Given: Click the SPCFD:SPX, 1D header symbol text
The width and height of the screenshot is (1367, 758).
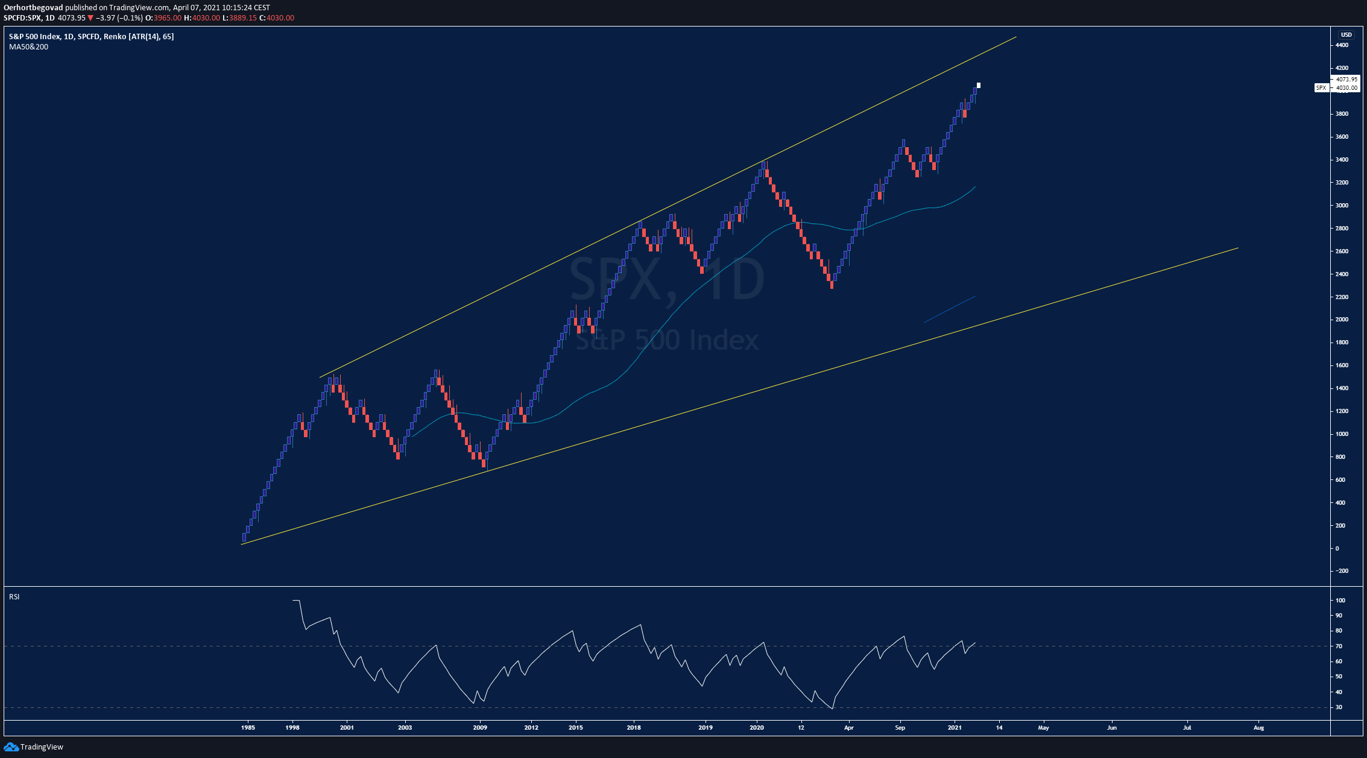Looking at the screenshot, I should pyautogui.click(x=29, y=18).
